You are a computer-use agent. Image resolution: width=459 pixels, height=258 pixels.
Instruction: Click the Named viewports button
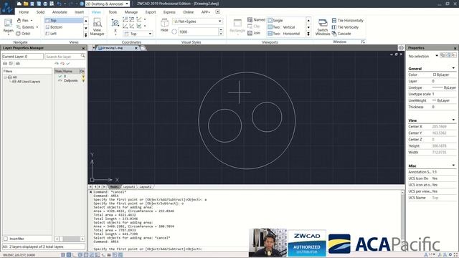[256, 19]
